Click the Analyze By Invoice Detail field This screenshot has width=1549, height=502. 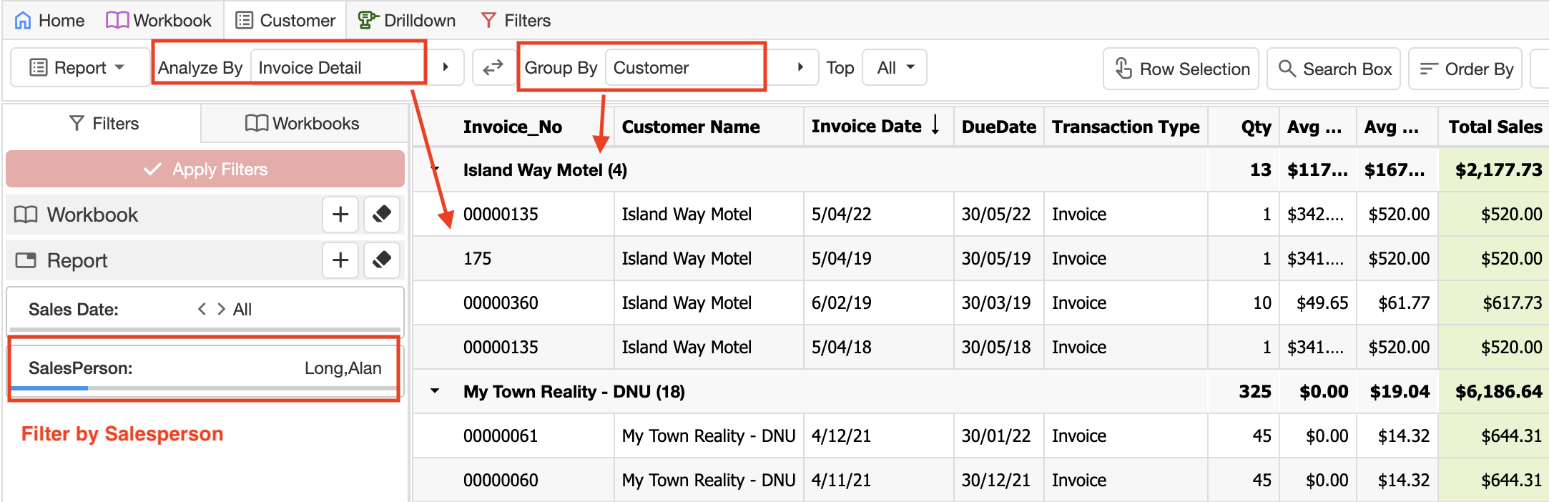tap(338, 67)
